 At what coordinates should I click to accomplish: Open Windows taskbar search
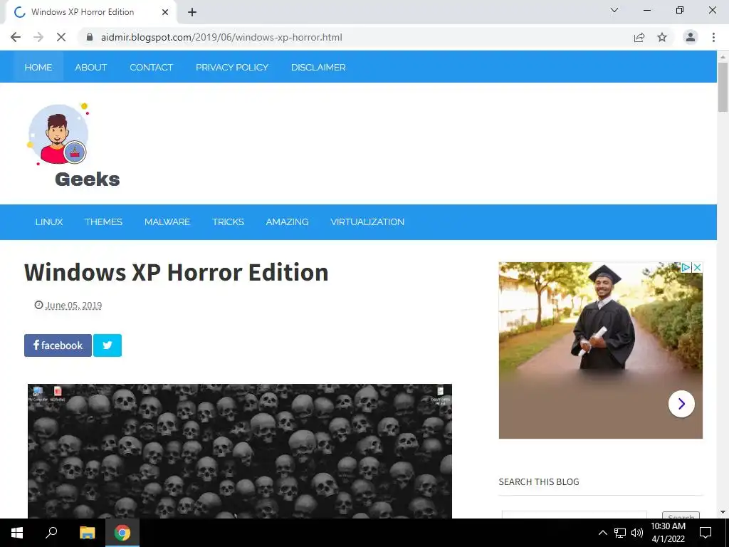point(51,533)
